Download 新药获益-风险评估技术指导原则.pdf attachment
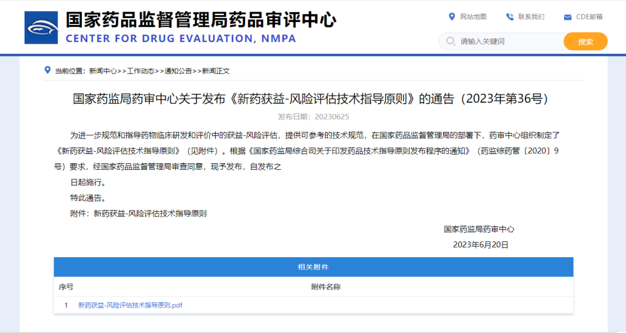This screenshot has height=333, width=626. point(130,305)
